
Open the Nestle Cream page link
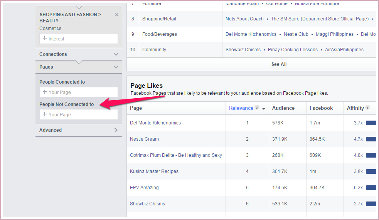click(x=144, y=139)
